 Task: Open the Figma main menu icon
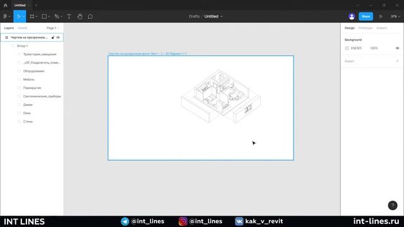pos(5,16)
